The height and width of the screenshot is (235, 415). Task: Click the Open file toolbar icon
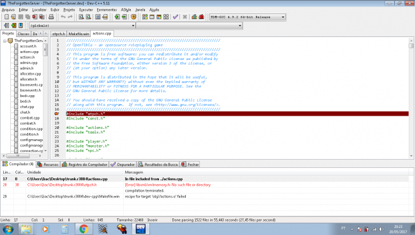[13, 17]
